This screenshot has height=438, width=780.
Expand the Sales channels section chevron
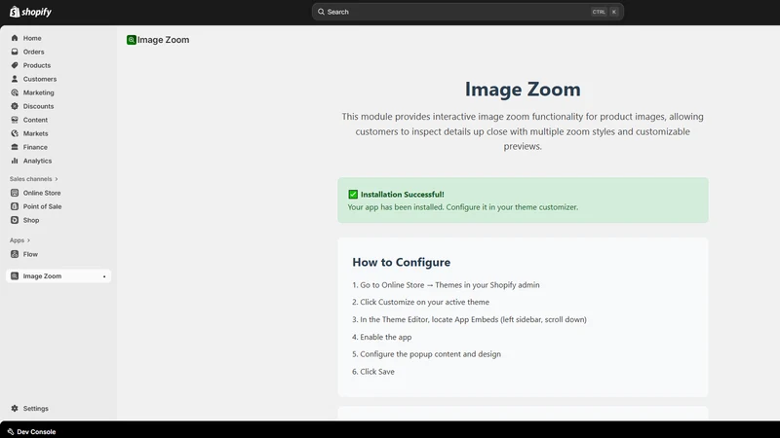(x=57, y=179)
